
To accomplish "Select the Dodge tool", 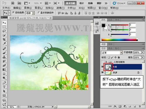I will click(4, 78).
